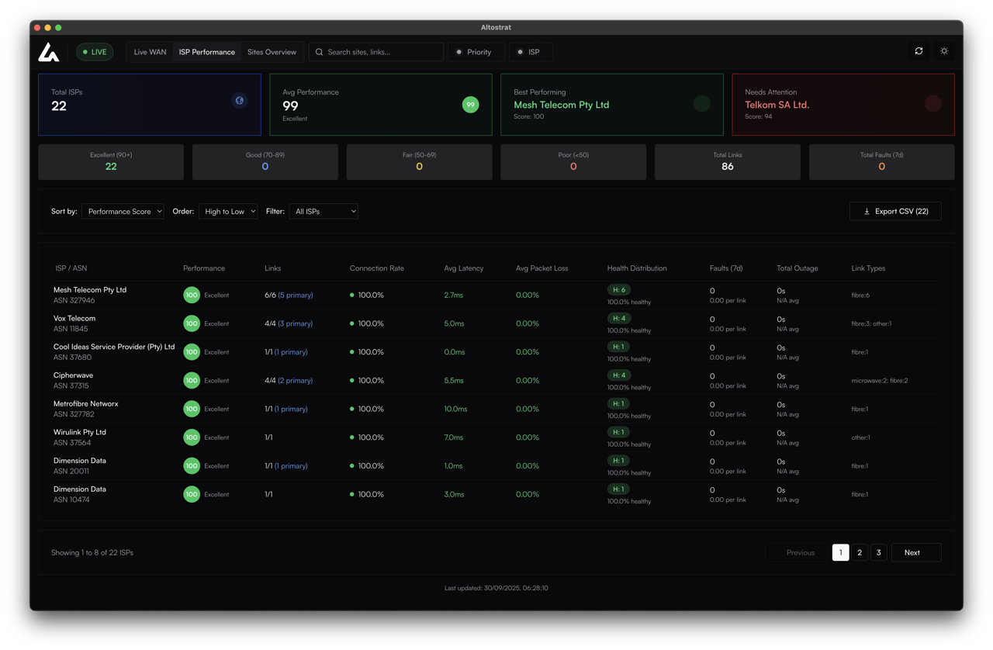Image resolution: width=993 pixels, height=650 pixels.
Task: Click the (3 primary) link for Vox Telecom
Action: click(296, 323)
